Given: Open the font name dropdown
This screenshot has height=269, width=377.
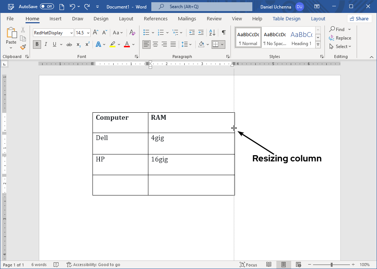Looking at the screenshot, I should click(x=71, y=33).
